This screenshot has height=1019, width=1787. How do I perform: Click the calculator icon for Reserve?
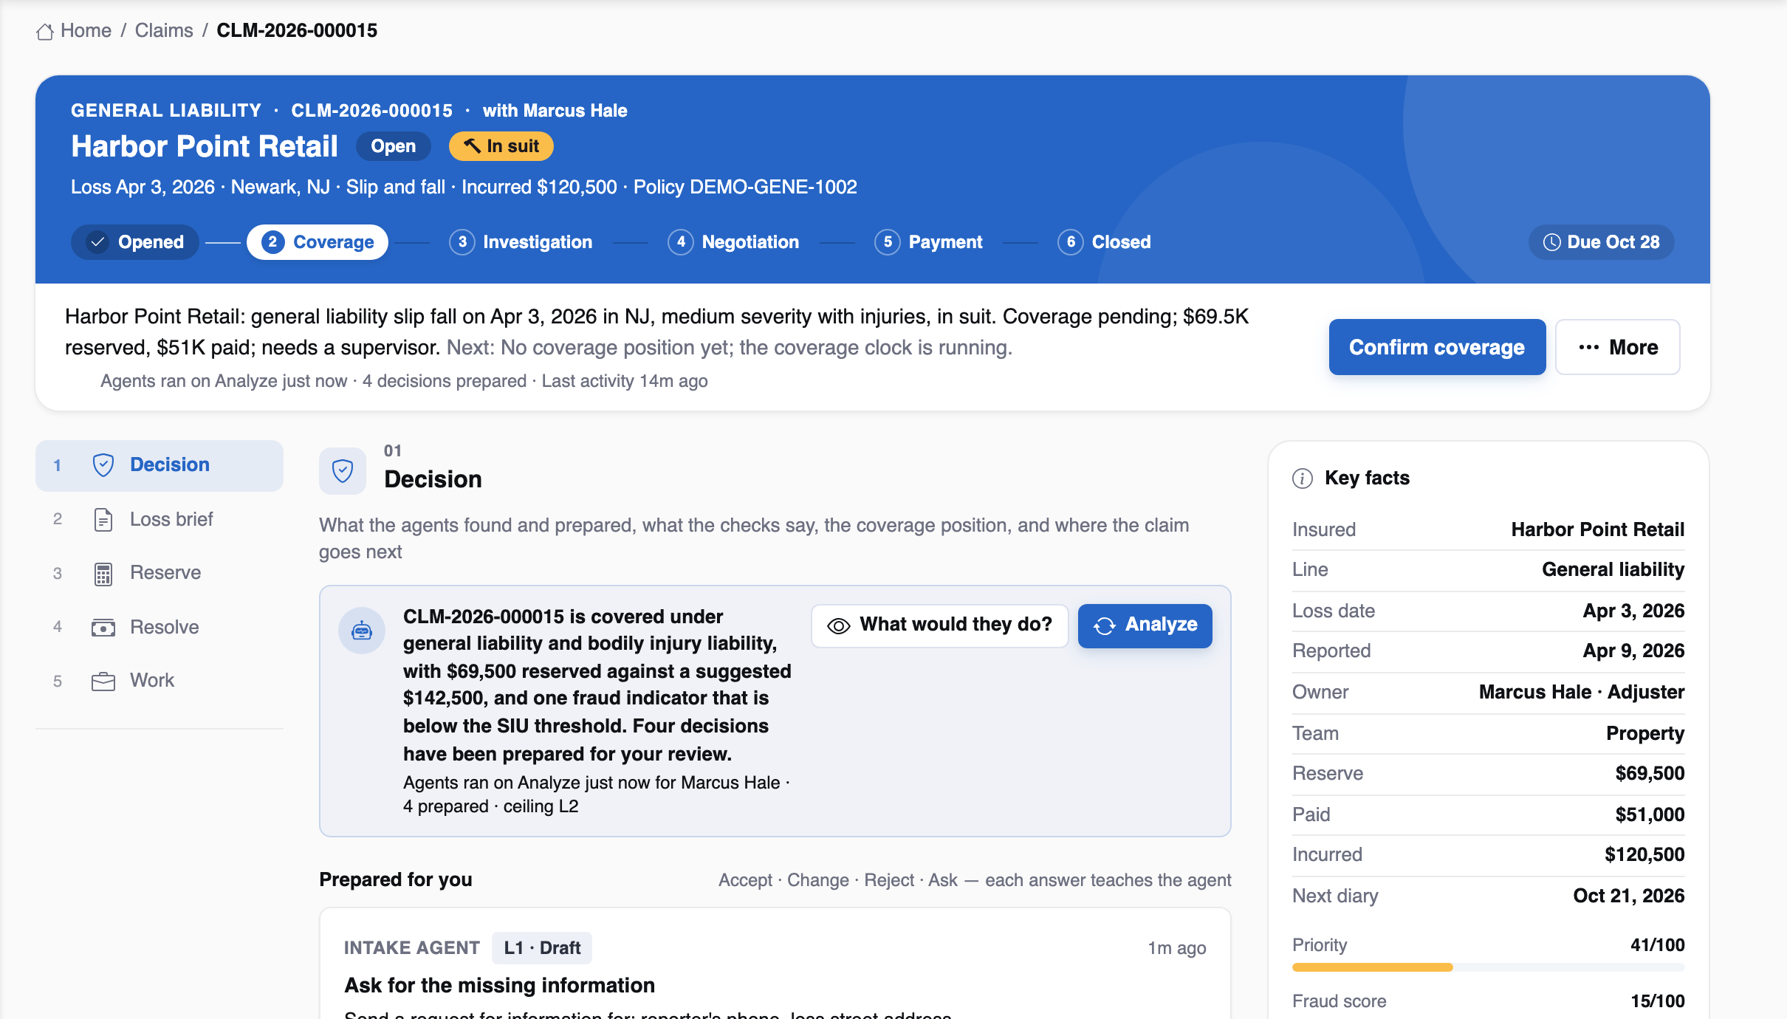point(103,574)
